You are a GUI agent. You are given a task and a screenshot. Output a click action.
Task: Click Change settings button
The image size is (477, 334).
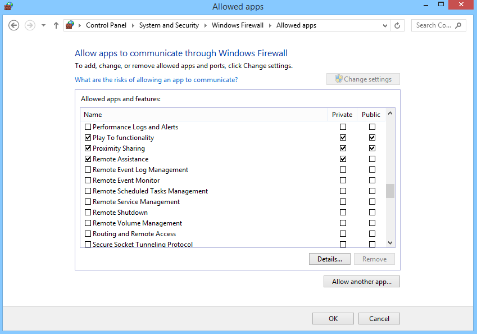(x=363, y=79)
